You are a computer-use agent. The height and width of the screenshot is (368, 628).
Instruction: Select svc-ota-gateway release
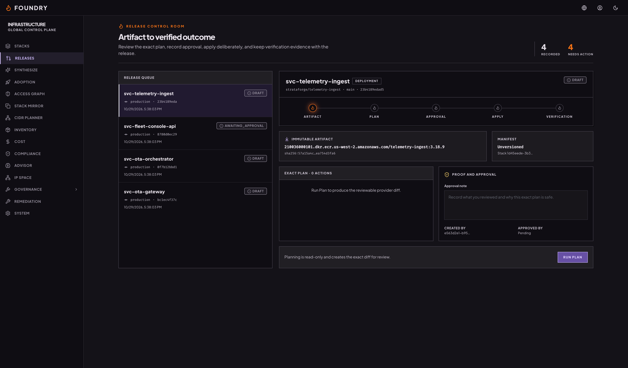pos(195,199)
